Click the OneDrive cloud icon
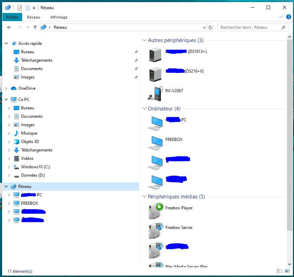294x277 pixels. click(14, 88)
